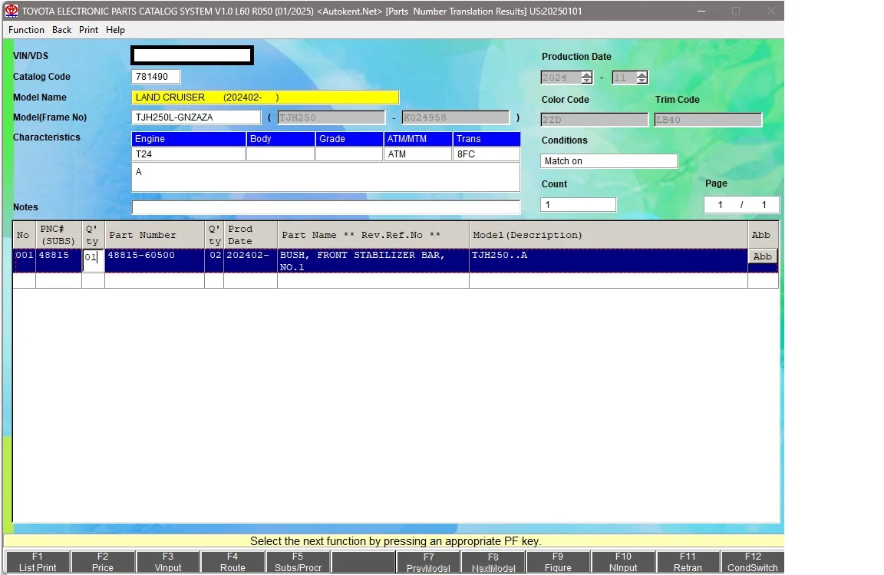Select the ATM/MTM column header
The height and width of the screenshot is (575, 884).
pos(417,139)
